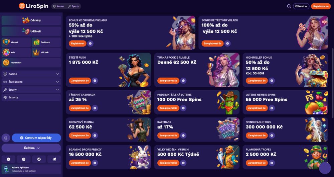Click the Centrum nápovědy button
The width and height of the screenshot is (334, 177).
(36, 138)
